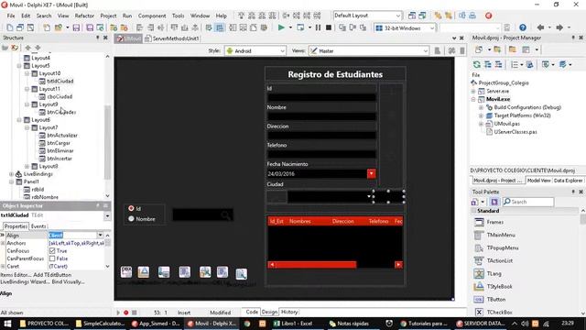Viewport: 586px width, 330px height.
Task: Open the blue help question mark icon
Action: point(523,27)
